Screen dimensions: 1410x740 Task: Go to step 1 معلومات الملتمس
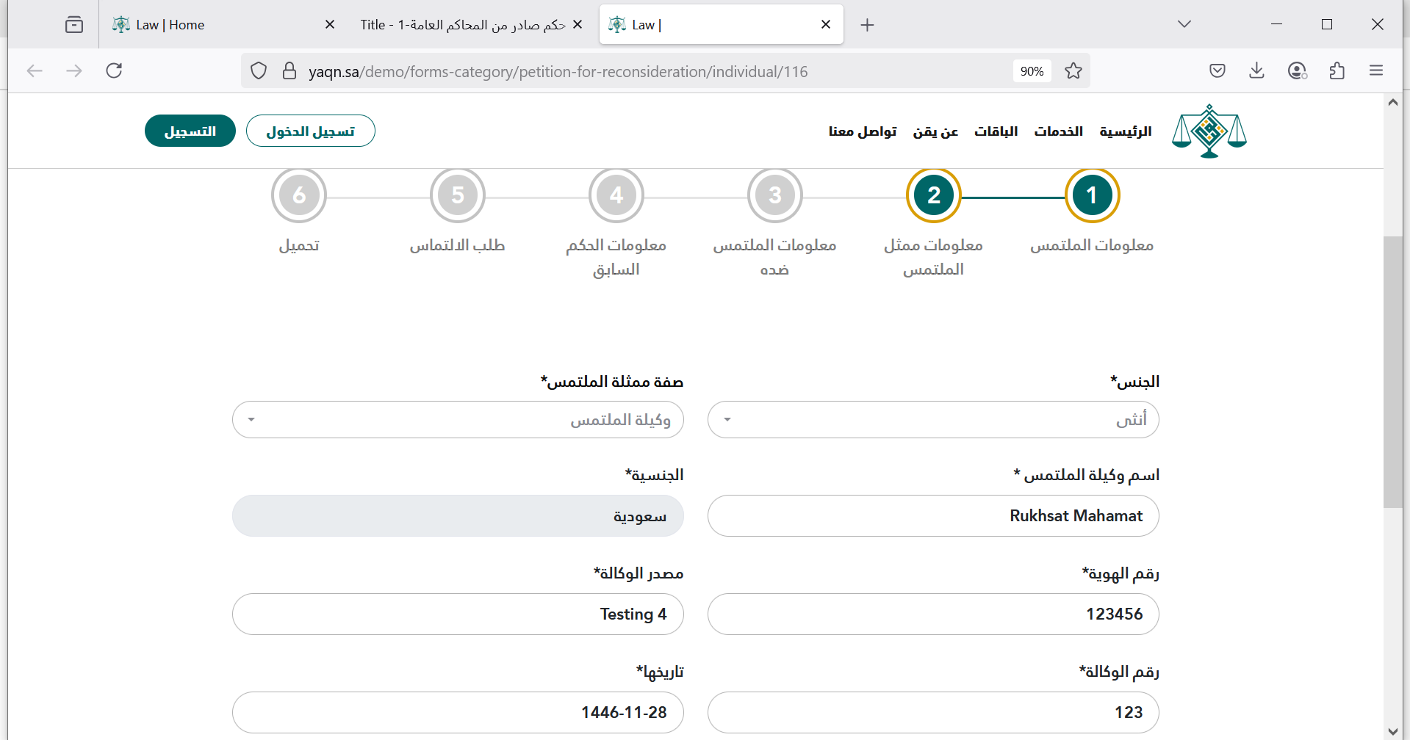tap(1092, 195)
